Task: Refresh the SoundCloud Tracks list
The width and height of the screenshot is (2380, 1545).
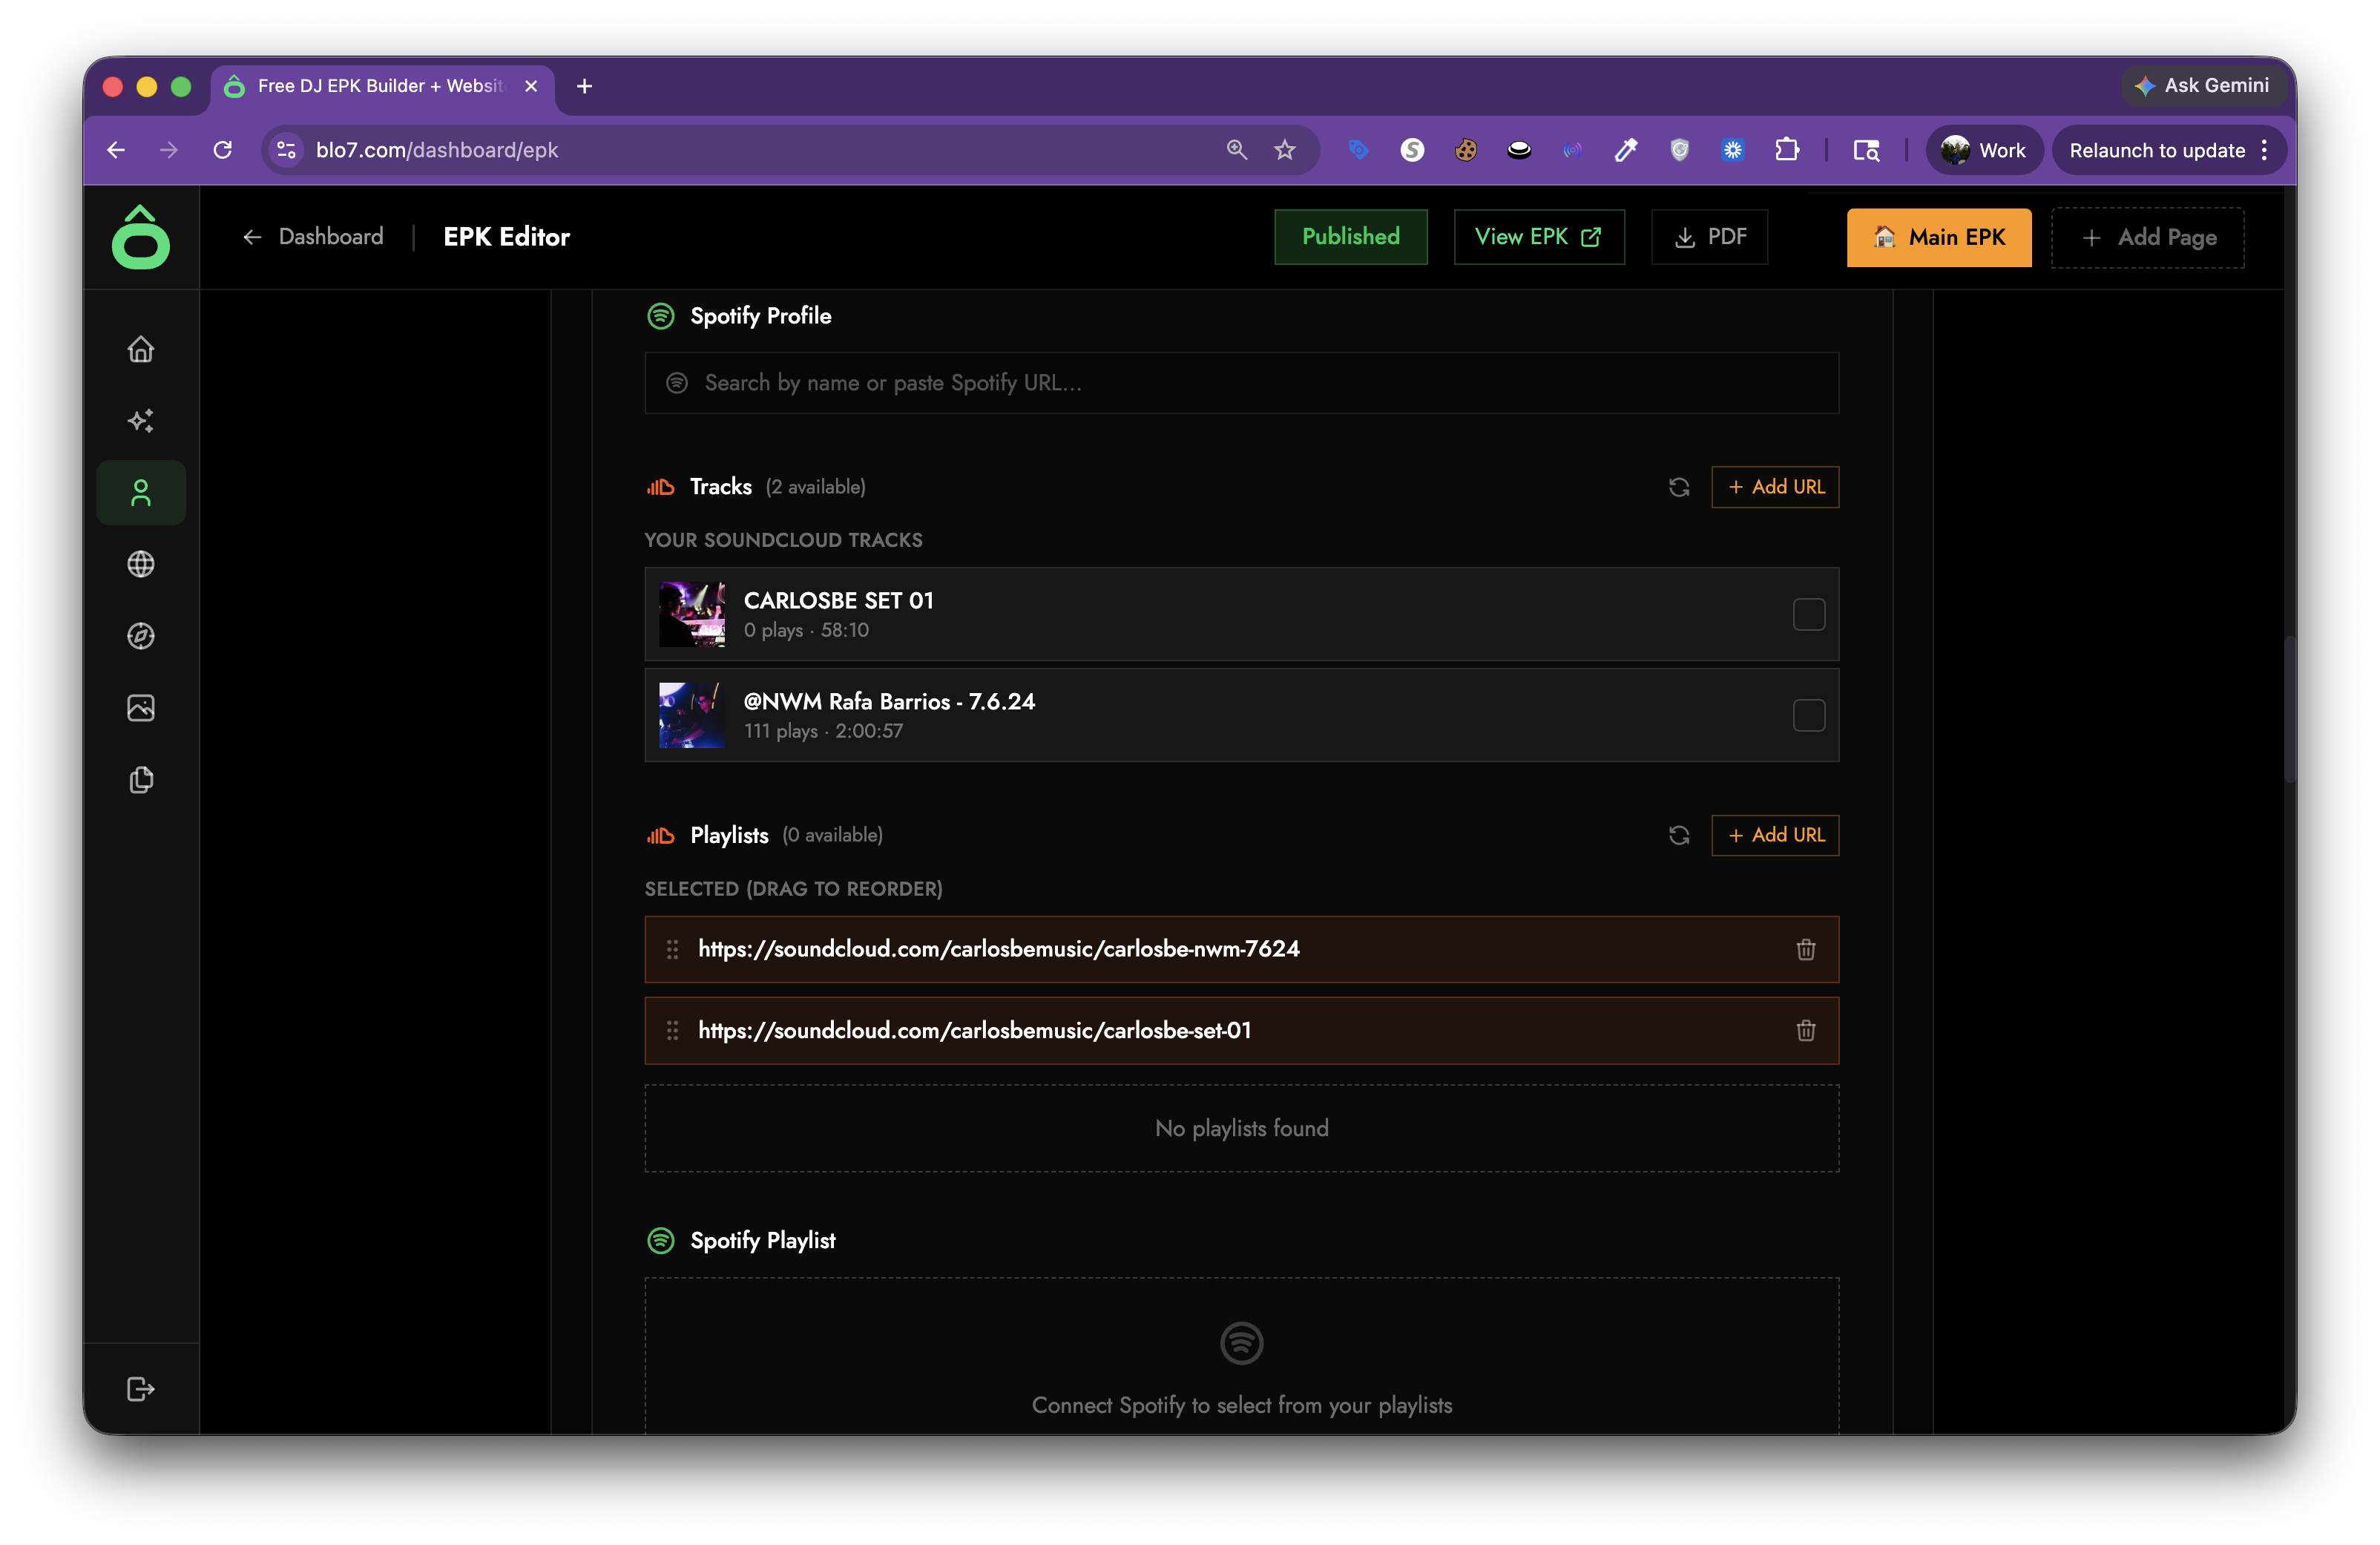Action: 1678,487
